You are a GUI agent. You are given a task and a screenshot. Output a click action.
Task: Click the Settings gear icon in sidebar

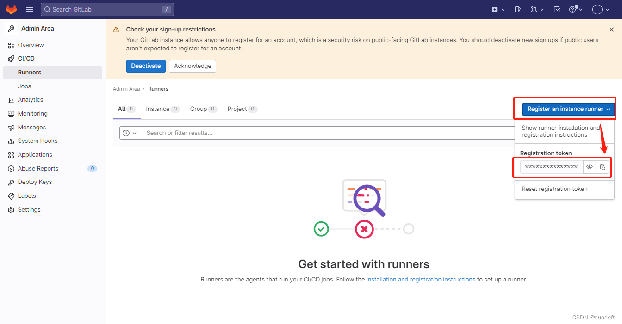click(x=11, y=210)
